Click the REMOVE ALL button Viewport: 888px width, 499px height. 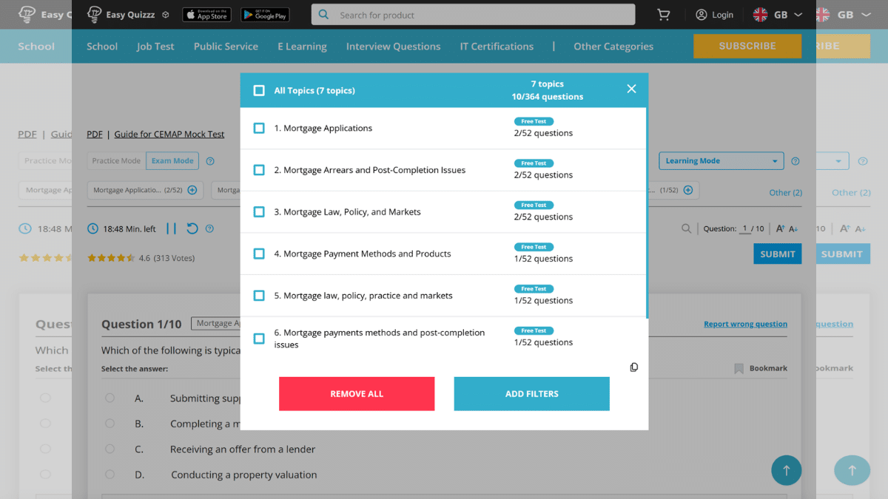point(357,393)
